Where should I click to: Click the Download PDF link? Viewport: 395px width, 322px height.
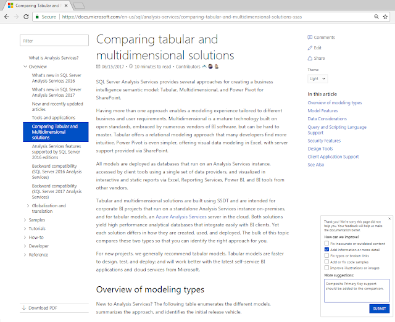click(43, 308)
